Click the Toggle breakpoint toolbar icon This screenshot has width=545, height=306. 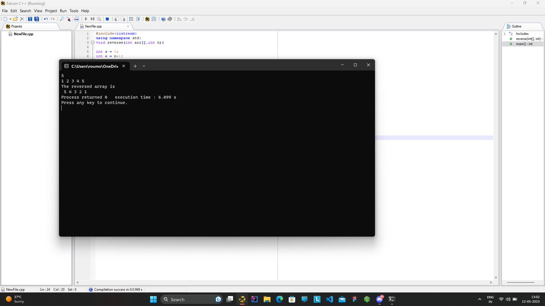[77, 19]
